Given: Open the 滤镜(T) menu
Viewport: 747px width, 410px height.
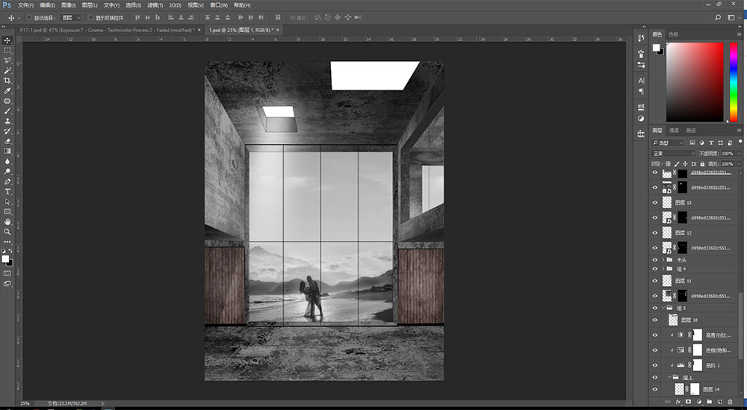Looking at the screenshot, I should point(155,5).
